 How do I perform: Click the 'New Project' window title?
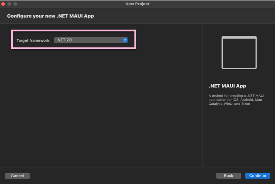point(137,4)
